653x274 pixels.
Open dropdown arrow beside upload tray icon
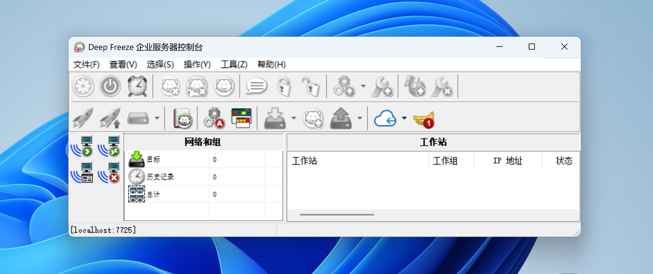360,118
